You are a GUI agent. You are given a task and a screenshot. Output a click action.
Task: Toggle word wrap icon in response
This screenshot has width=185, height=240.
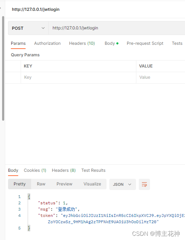click(x=144, y=184)
